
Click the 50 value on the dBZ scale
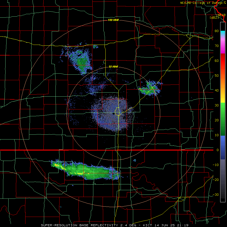point(217,76)
